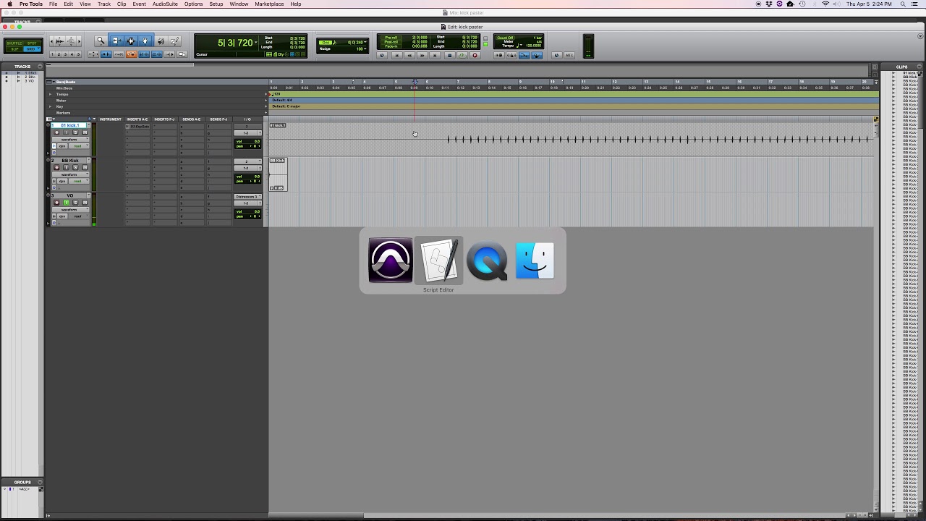This screenshot has height=521, width=926.
Task: Click the VO track pan field
Action: [247, 216]
